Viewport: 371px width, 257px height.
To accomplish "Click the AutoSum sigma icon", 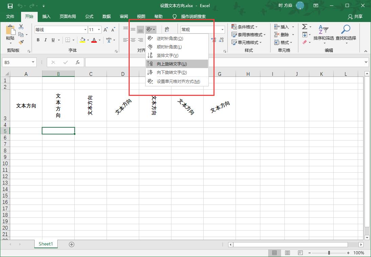I will 304,27.
